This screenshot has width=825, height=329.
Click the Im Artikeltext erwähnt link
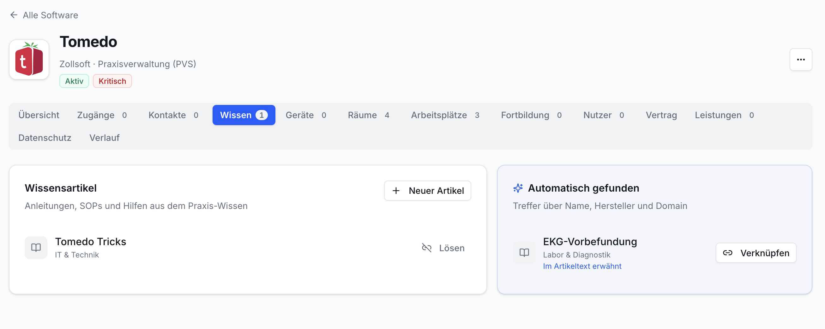click(582, 266)
